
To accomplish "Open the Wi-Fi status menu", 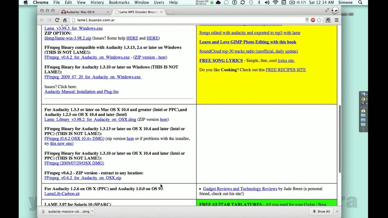I will (275, 2).
